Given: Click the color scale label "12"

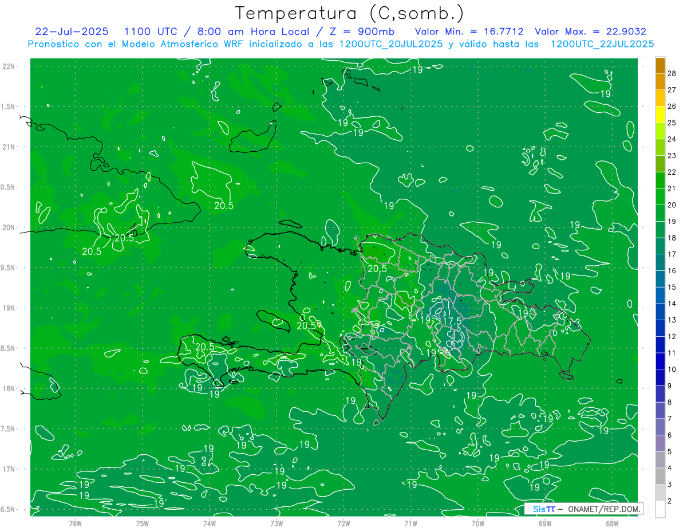Looking at the screenshot, I should [x=672, y=336].
